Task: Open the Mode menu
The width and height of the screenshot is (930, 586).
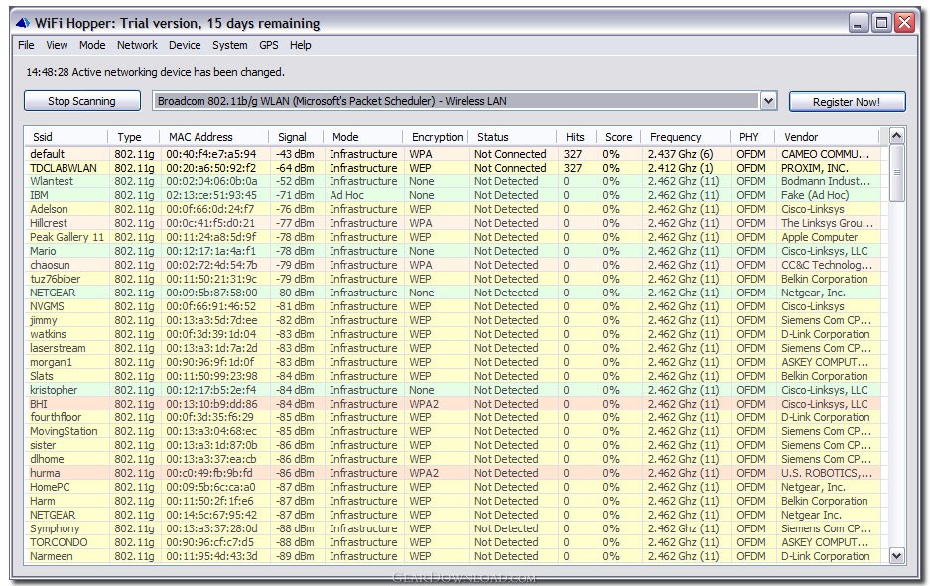Action: 92,45
